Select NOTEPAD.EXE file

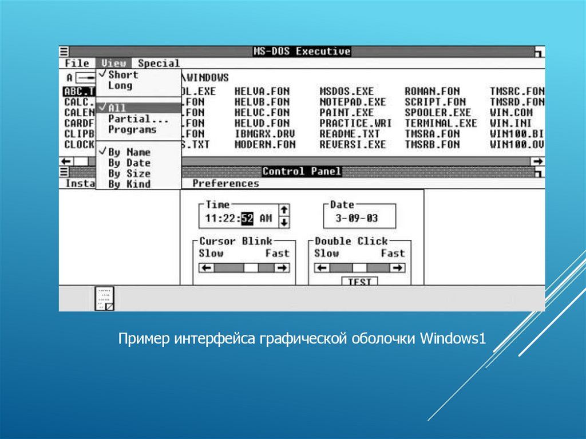click(353, 102)
